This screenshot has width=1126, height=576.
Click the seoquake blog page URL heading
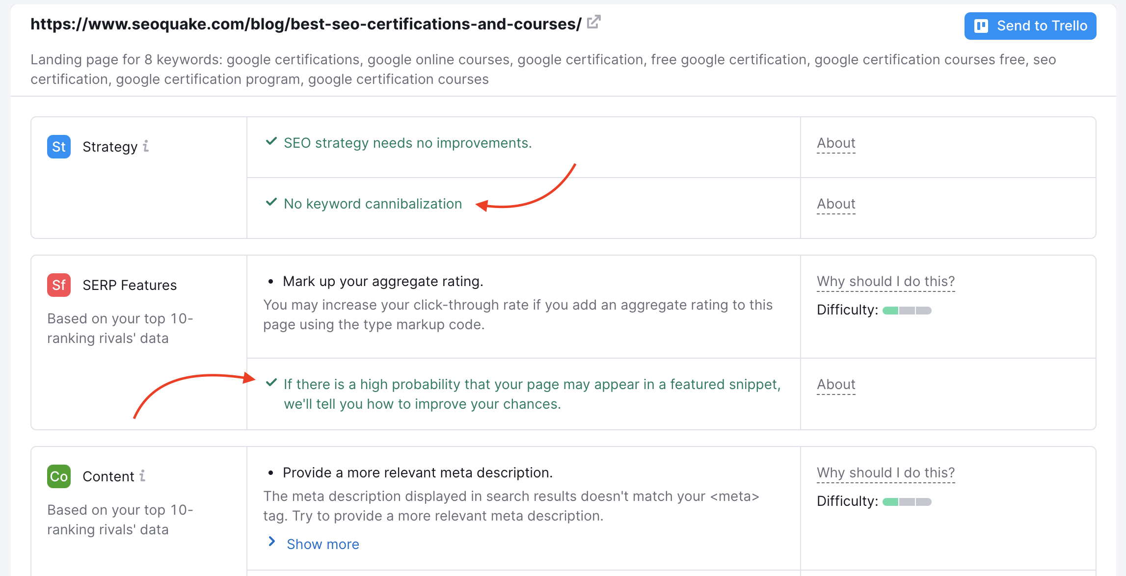point(306,24)
